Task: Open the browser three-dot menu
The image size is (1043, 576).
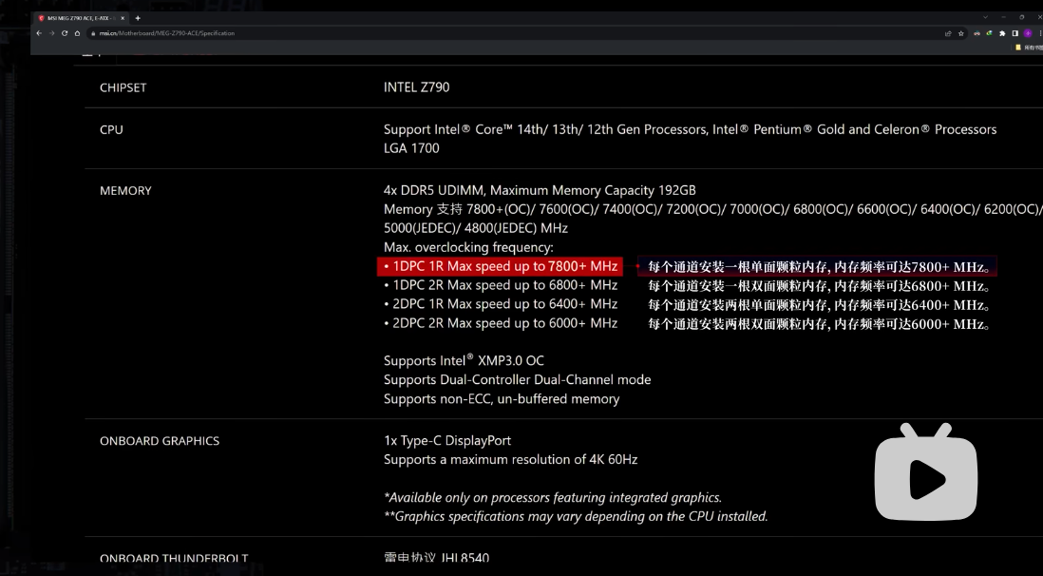Action: click(1040, 33)
